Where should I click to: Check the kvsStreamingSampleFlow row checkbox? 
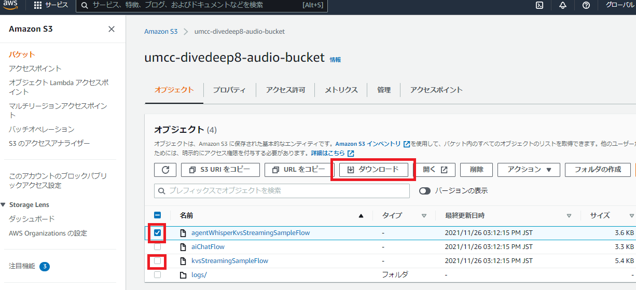coord(158,261)
